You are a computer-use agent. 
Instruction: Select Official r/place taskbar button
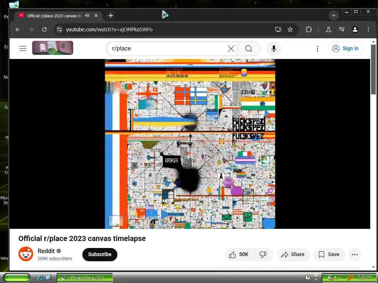pyautogui.click(x=85, y=278)
